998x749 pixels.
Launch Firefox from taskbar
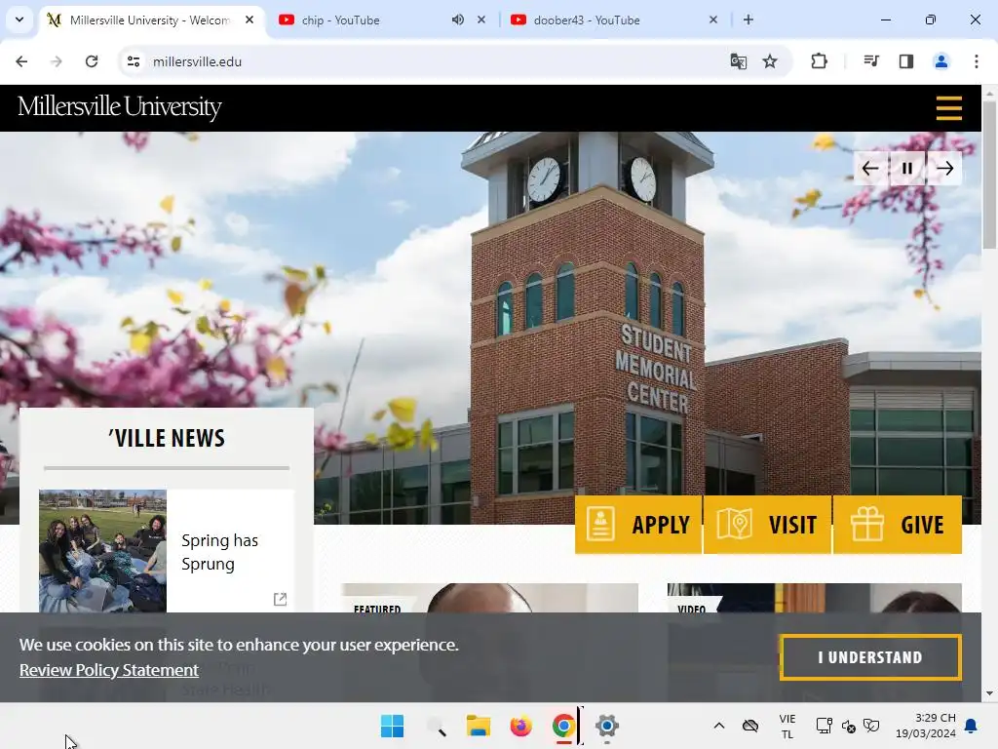520,726
